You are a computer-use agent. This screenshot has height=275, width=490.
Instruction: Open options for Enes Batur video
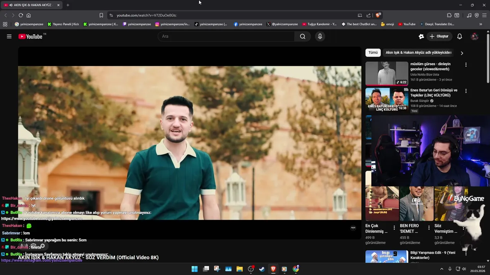click(x=466, y=91)
